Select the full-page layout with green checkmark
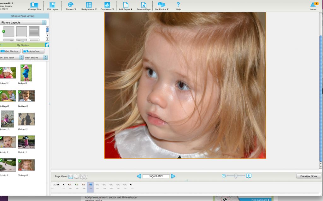Screen dimensions: 323x201 coord(9,31)
